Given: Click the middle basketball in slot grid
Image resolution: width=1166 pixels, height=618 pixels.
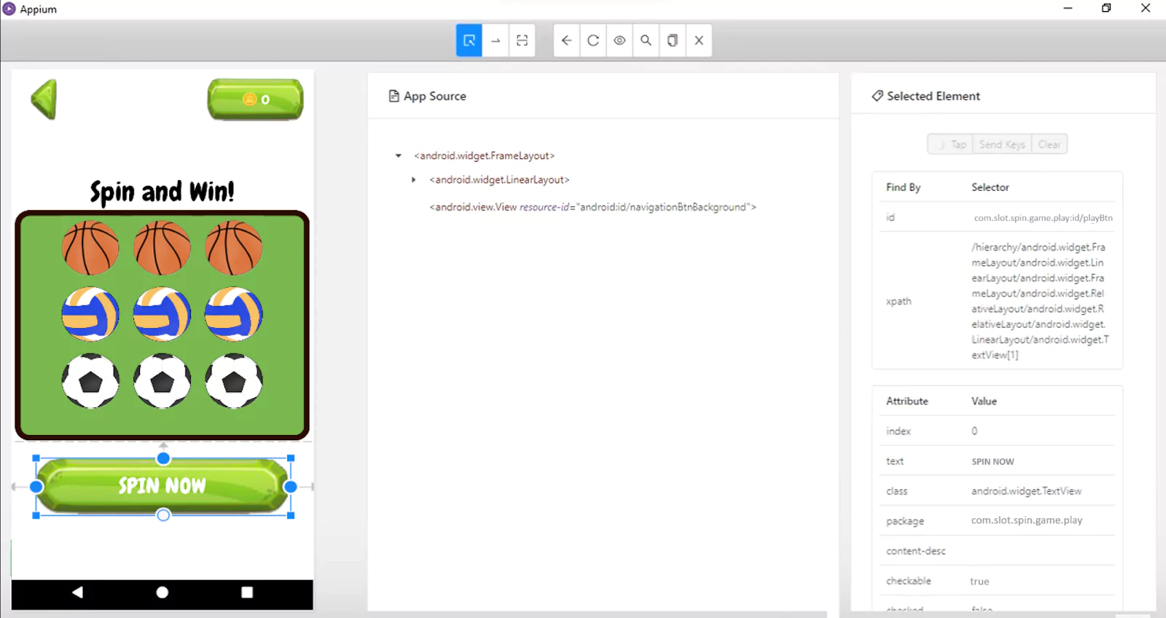Looking at the screenshot, I should click(162, 249).
